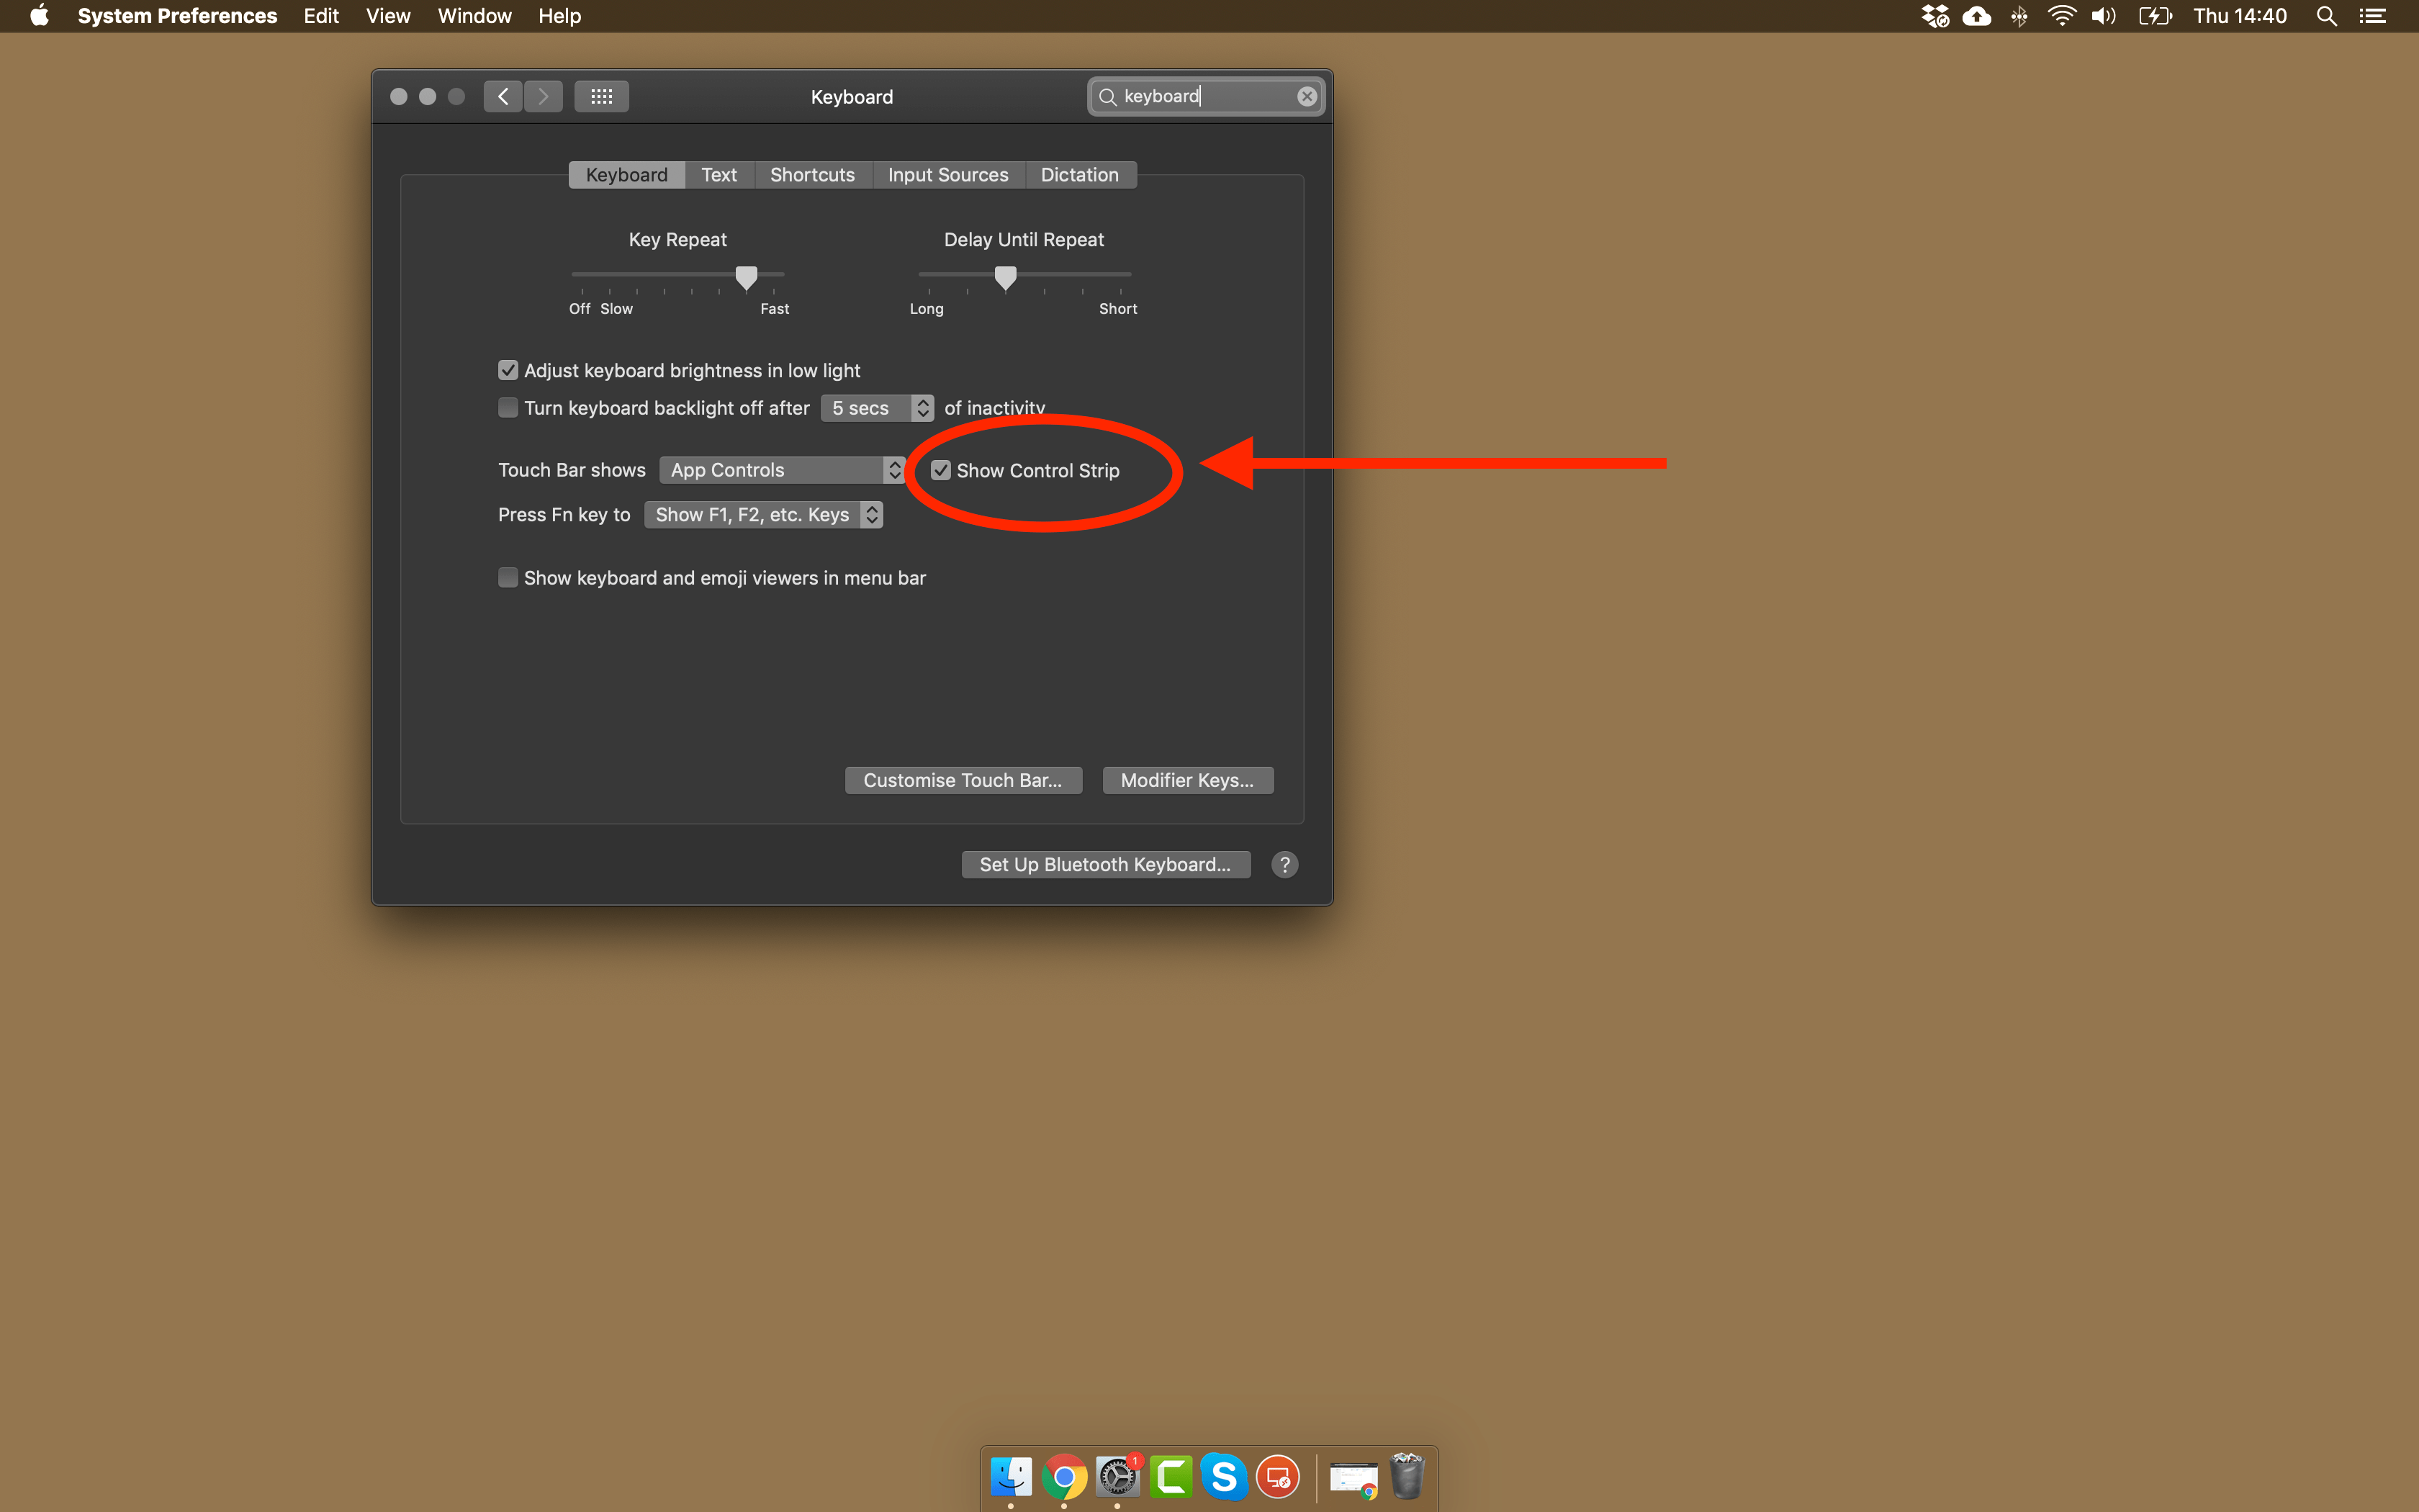Clear the keyboard search field
This screenshot has height=1512, width=2419.
point(1307,96)
